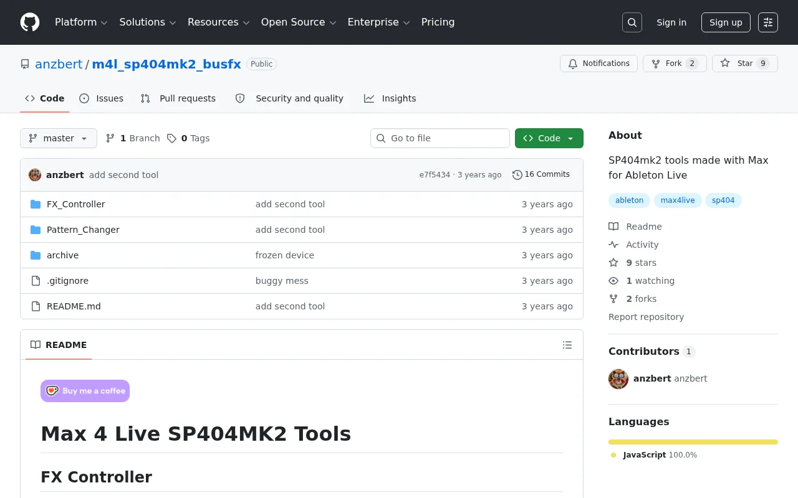Select the sp404 topic tag
Screen dimensions: 798x498
[x=723, y=200]
